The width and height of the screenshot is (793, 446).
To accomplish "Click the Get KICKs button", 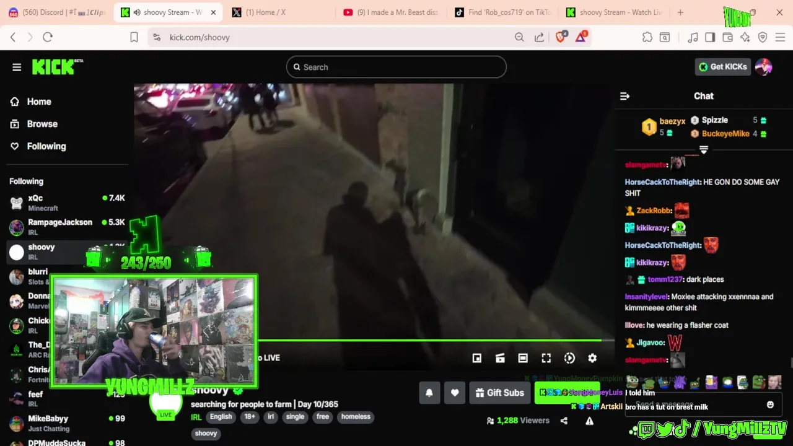I will tap(723, 67).
